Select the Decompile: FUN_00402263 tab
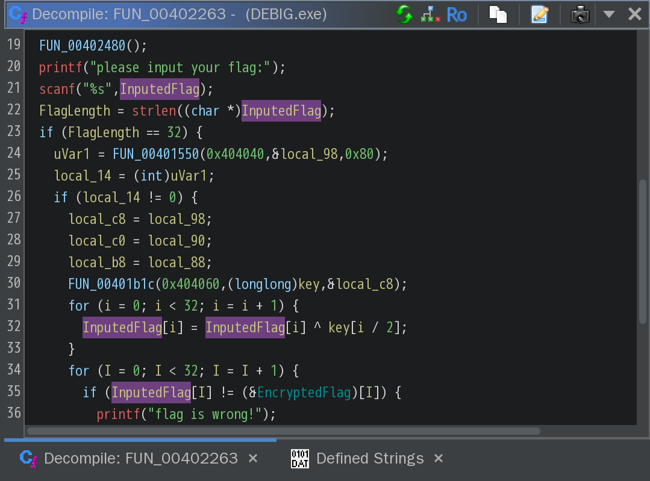 pos(140,459)
